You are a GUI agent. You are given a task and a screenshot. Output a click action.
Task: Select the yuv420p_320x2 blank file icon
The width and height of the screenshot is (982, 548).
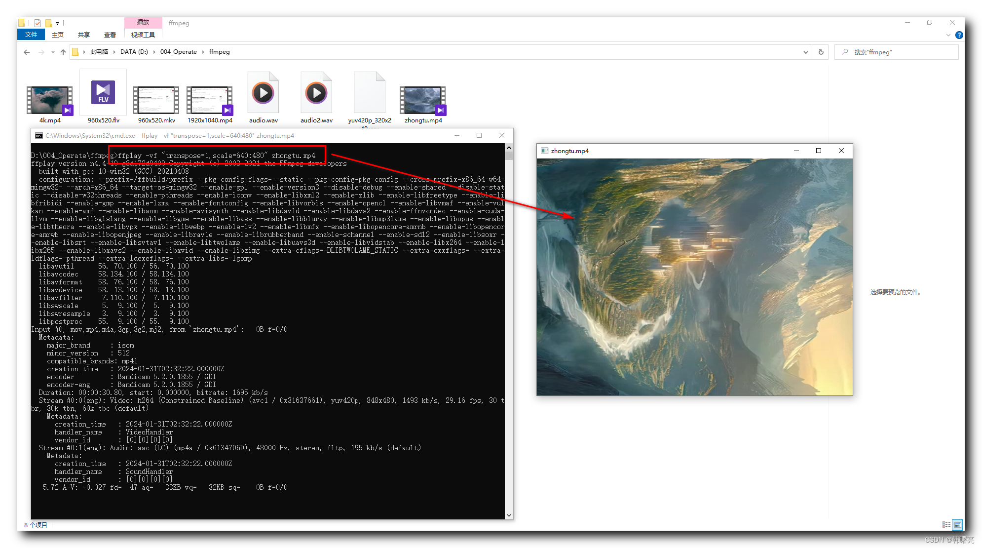(370, 93)
